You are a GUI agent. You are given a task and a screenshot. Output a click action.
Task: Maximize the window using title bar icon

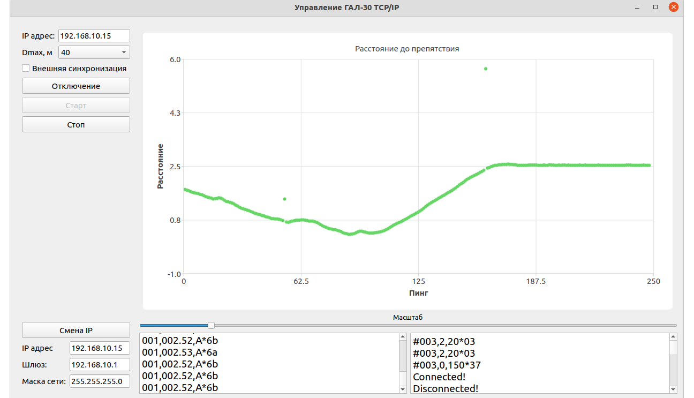(655, 7)
